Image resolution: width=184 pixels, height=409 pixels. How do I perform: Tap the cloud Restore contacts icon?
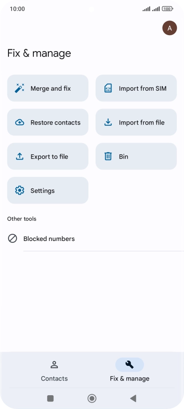(20, 122)
